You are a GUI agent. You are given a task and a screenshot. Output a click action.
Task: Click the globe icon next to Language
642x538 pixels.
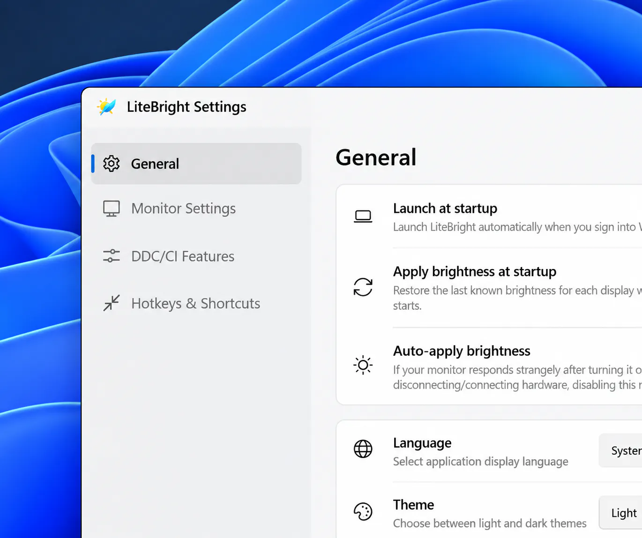coord(363,449)
